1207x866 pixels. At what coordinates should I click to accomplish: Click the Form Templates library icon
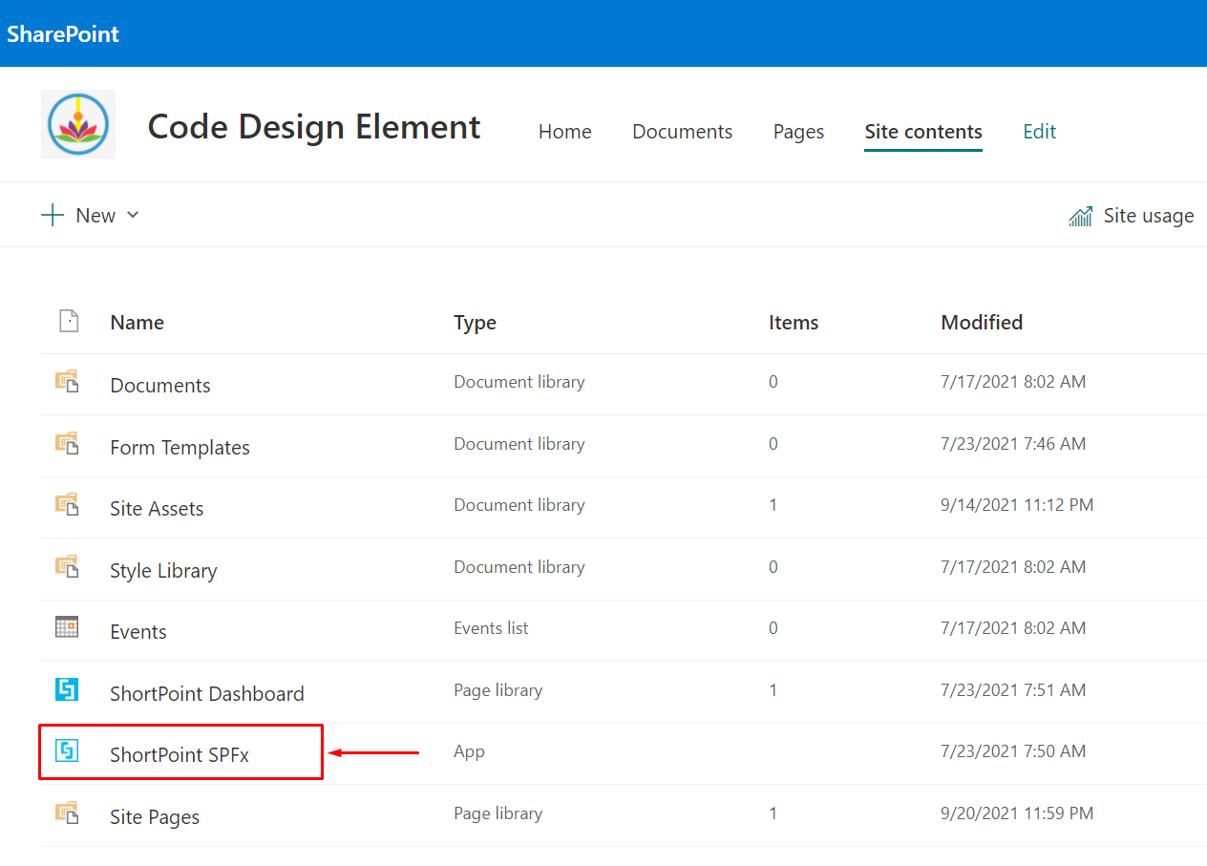(x=66, y=444)
